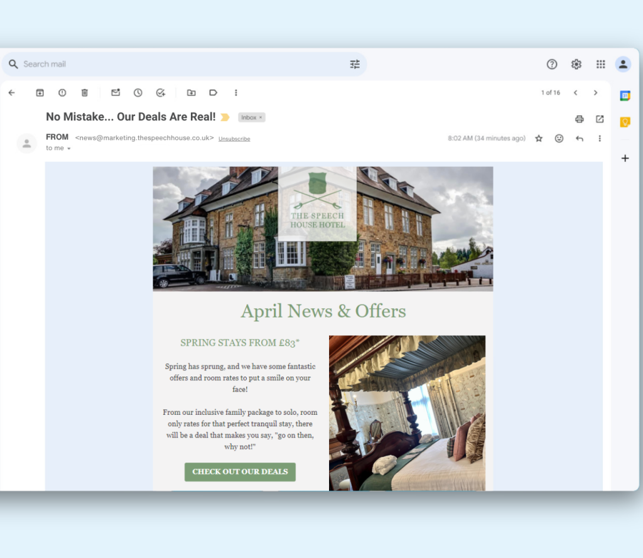
Task: Open Settings gear
Action: (576, 64)
